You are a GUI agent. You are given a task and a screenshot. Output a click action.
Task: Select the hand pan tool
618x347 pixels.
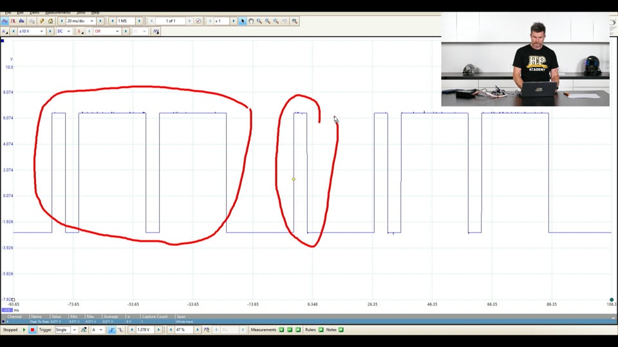pos(251,21)
